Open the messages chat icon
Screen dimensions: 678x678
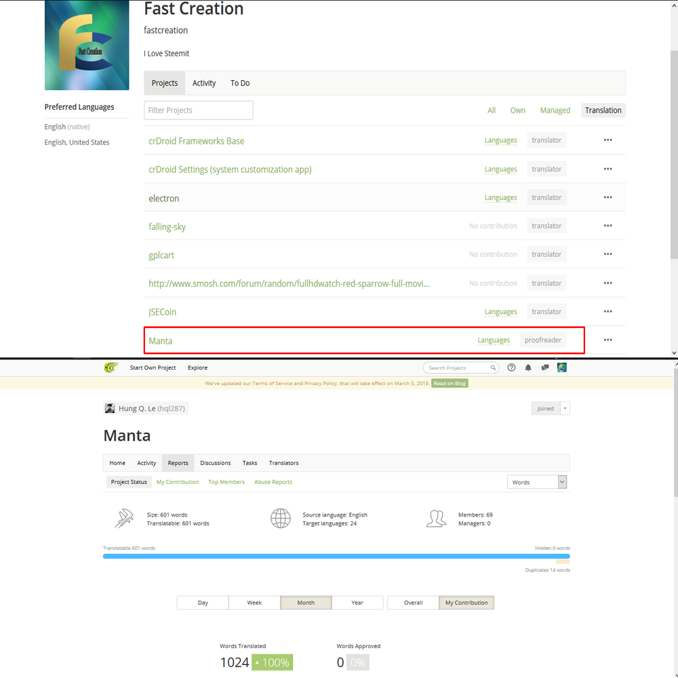[x=545, y=367]
